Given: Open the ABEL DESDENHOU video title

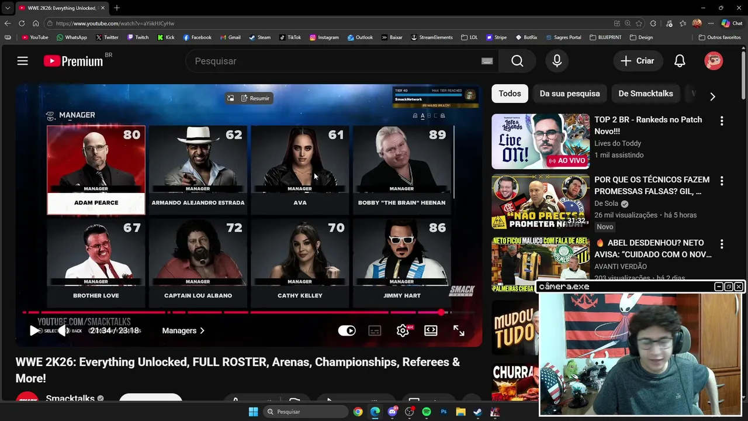Looking at the screenshot, I should pyautogui.click(x=653, y=249).
